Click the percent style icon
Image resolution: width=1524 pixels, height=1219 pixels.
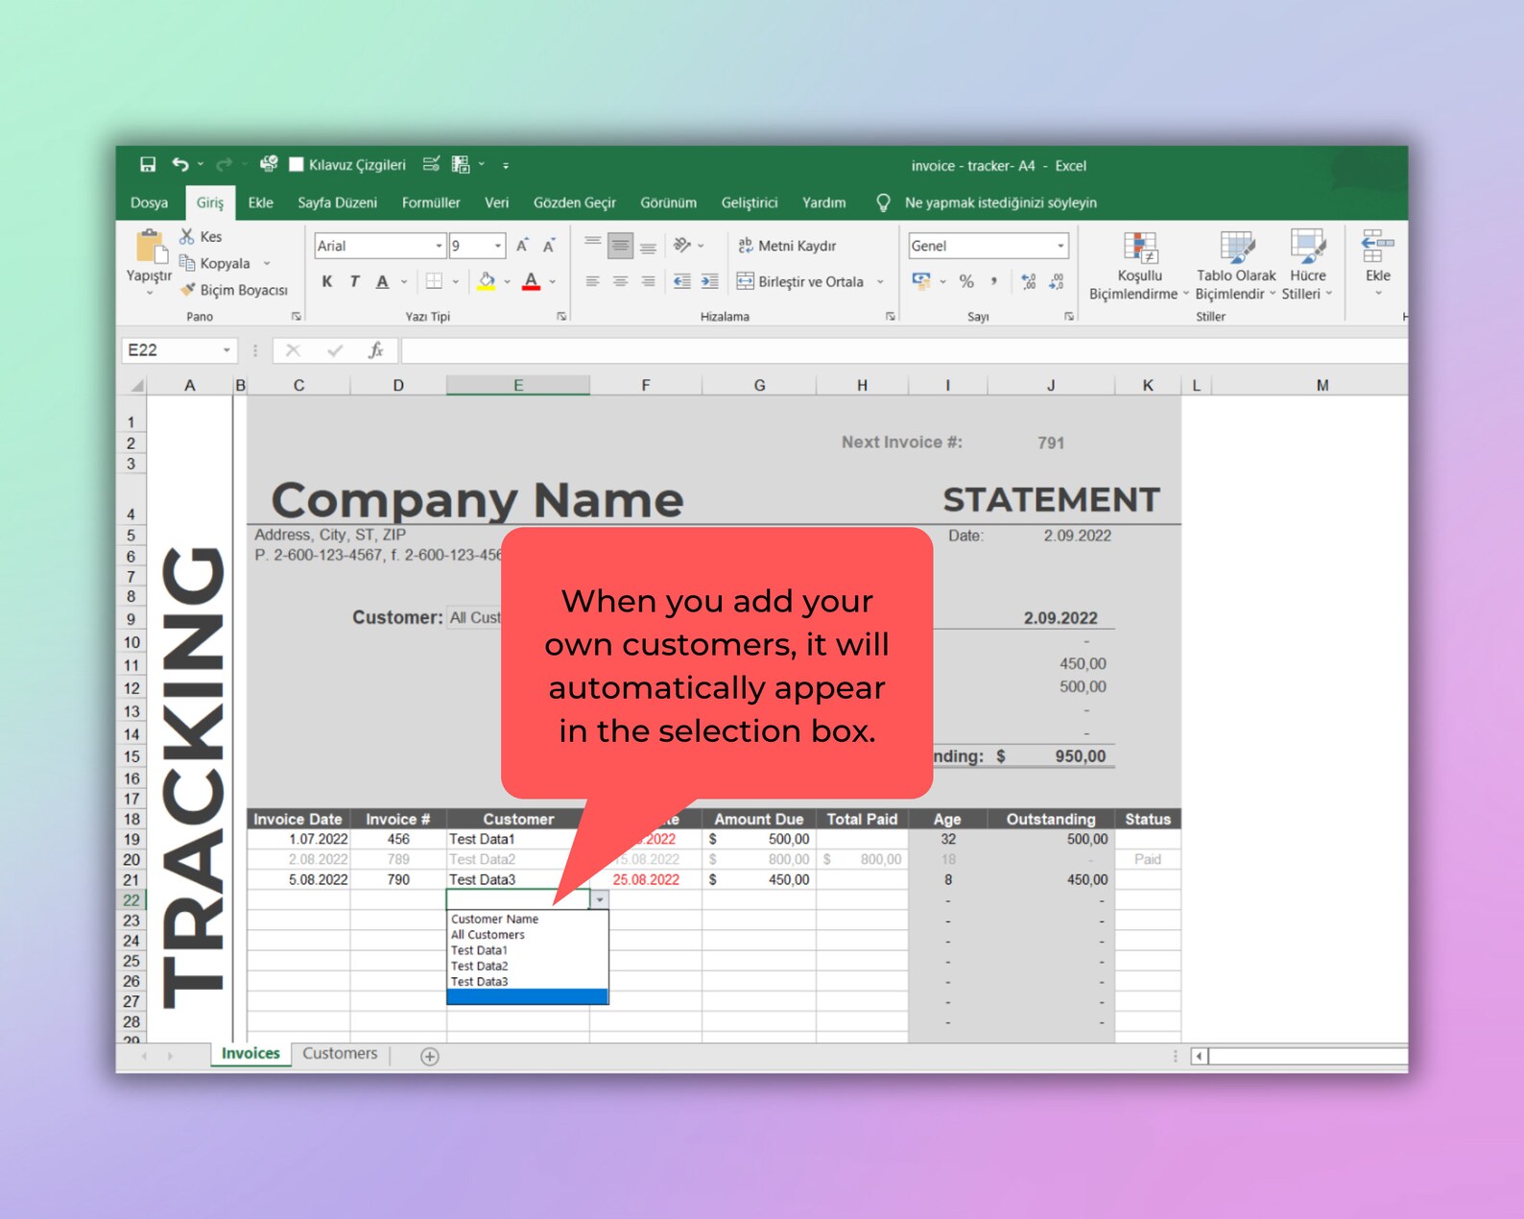click(966, 281)
